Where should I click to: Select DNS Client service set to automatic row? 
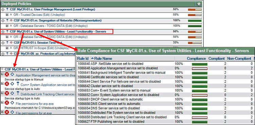click(x=165, y=104)
